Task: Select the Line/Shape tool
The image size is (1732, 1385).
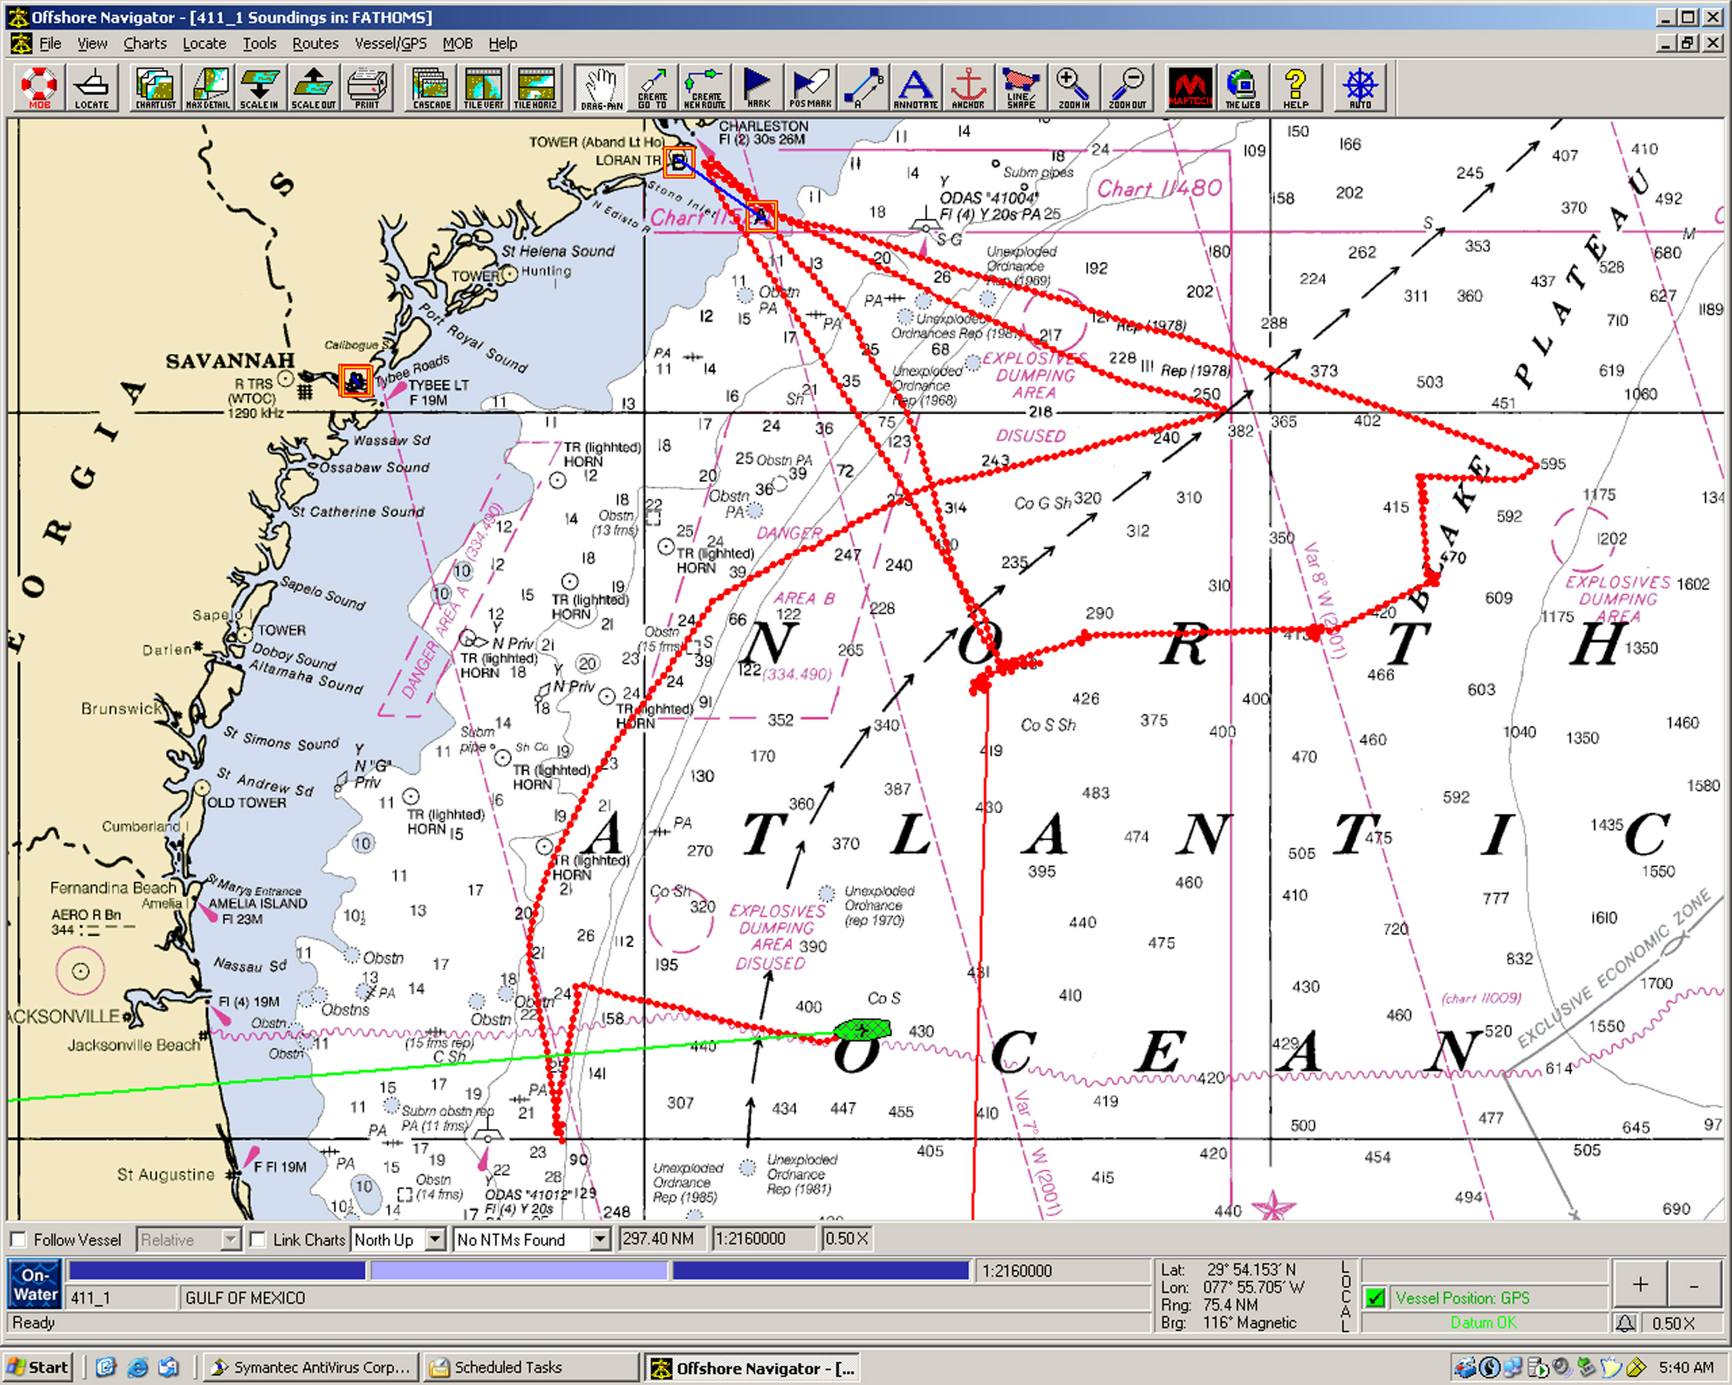Action: pyautogui.click(x=1021, y=87)
